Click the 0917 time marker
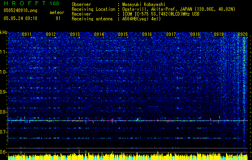 coord(171,34)
